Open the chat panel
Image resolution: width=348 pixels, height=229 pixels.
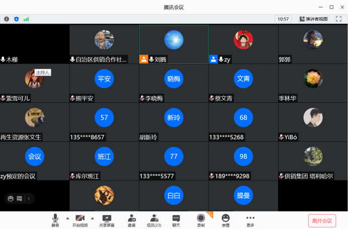[x=176, y=220]
